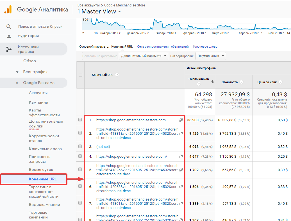Click help icon beside Цена за клик
The width and height of the screenshot is (291, 221).
coord(281,82)
